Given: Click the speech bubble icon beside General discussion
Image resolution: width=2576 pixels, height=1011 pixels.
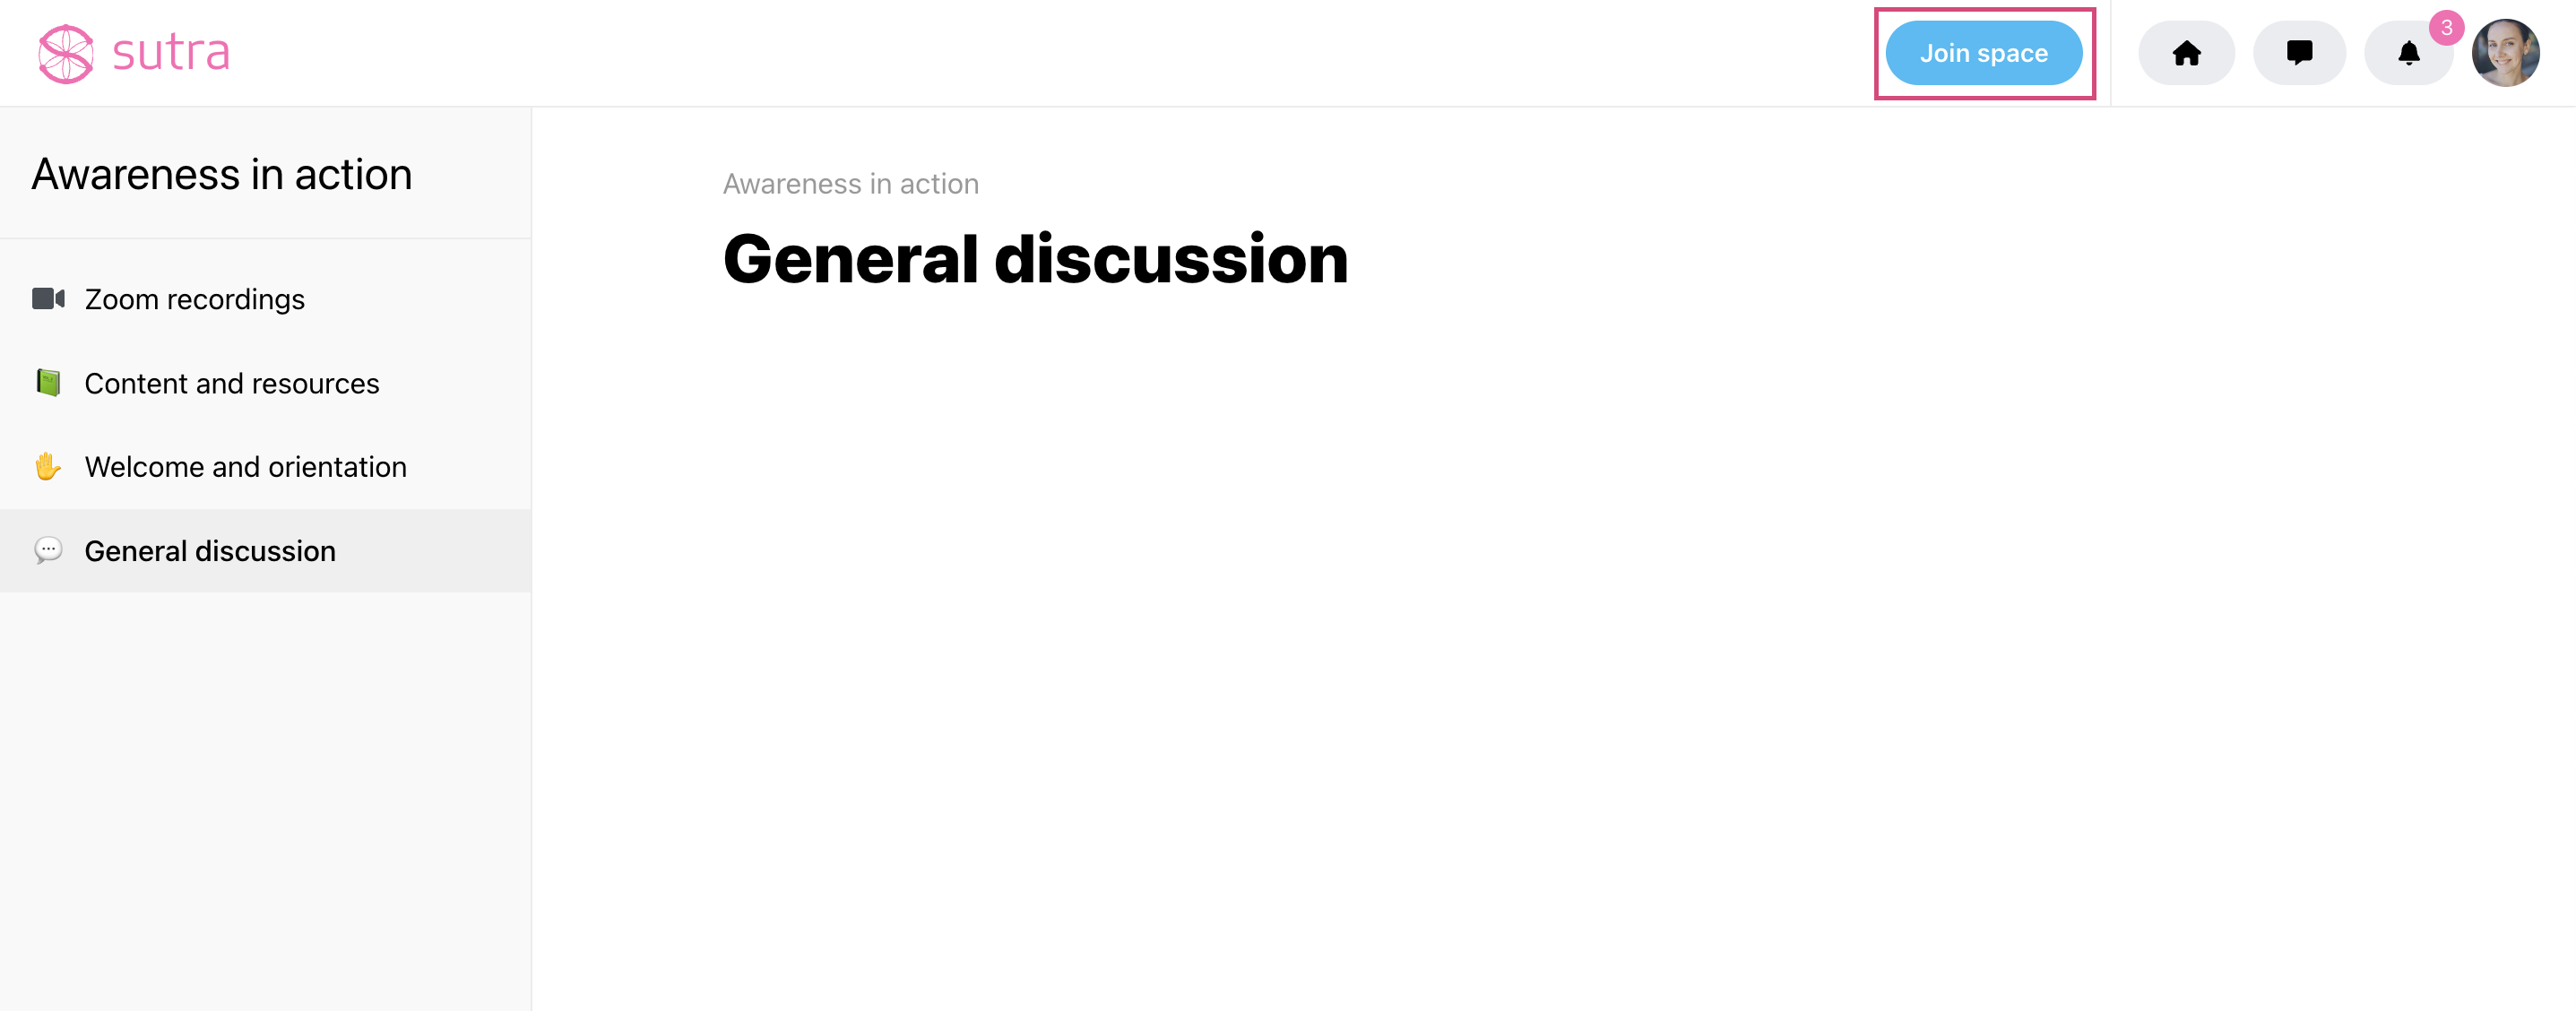Looking at the screenshot, I should click(48, 550).
